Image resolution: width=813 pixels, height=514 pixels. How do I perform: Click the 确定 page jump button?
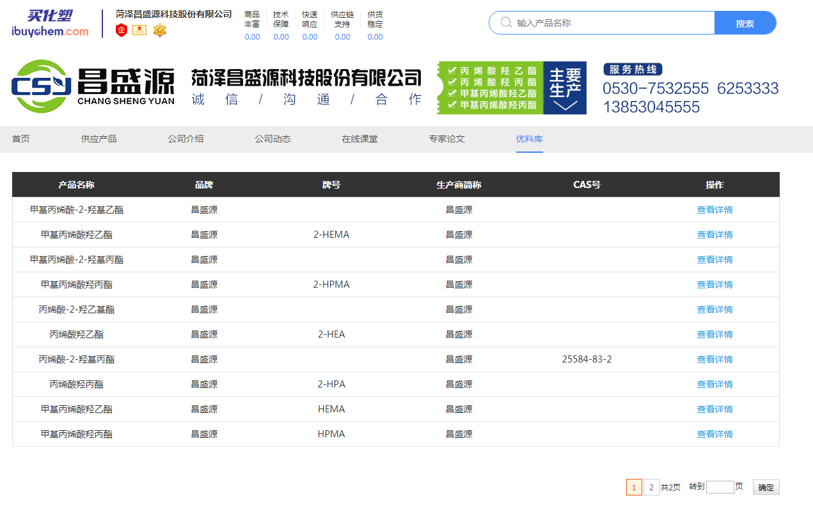(x=766, y=487)
